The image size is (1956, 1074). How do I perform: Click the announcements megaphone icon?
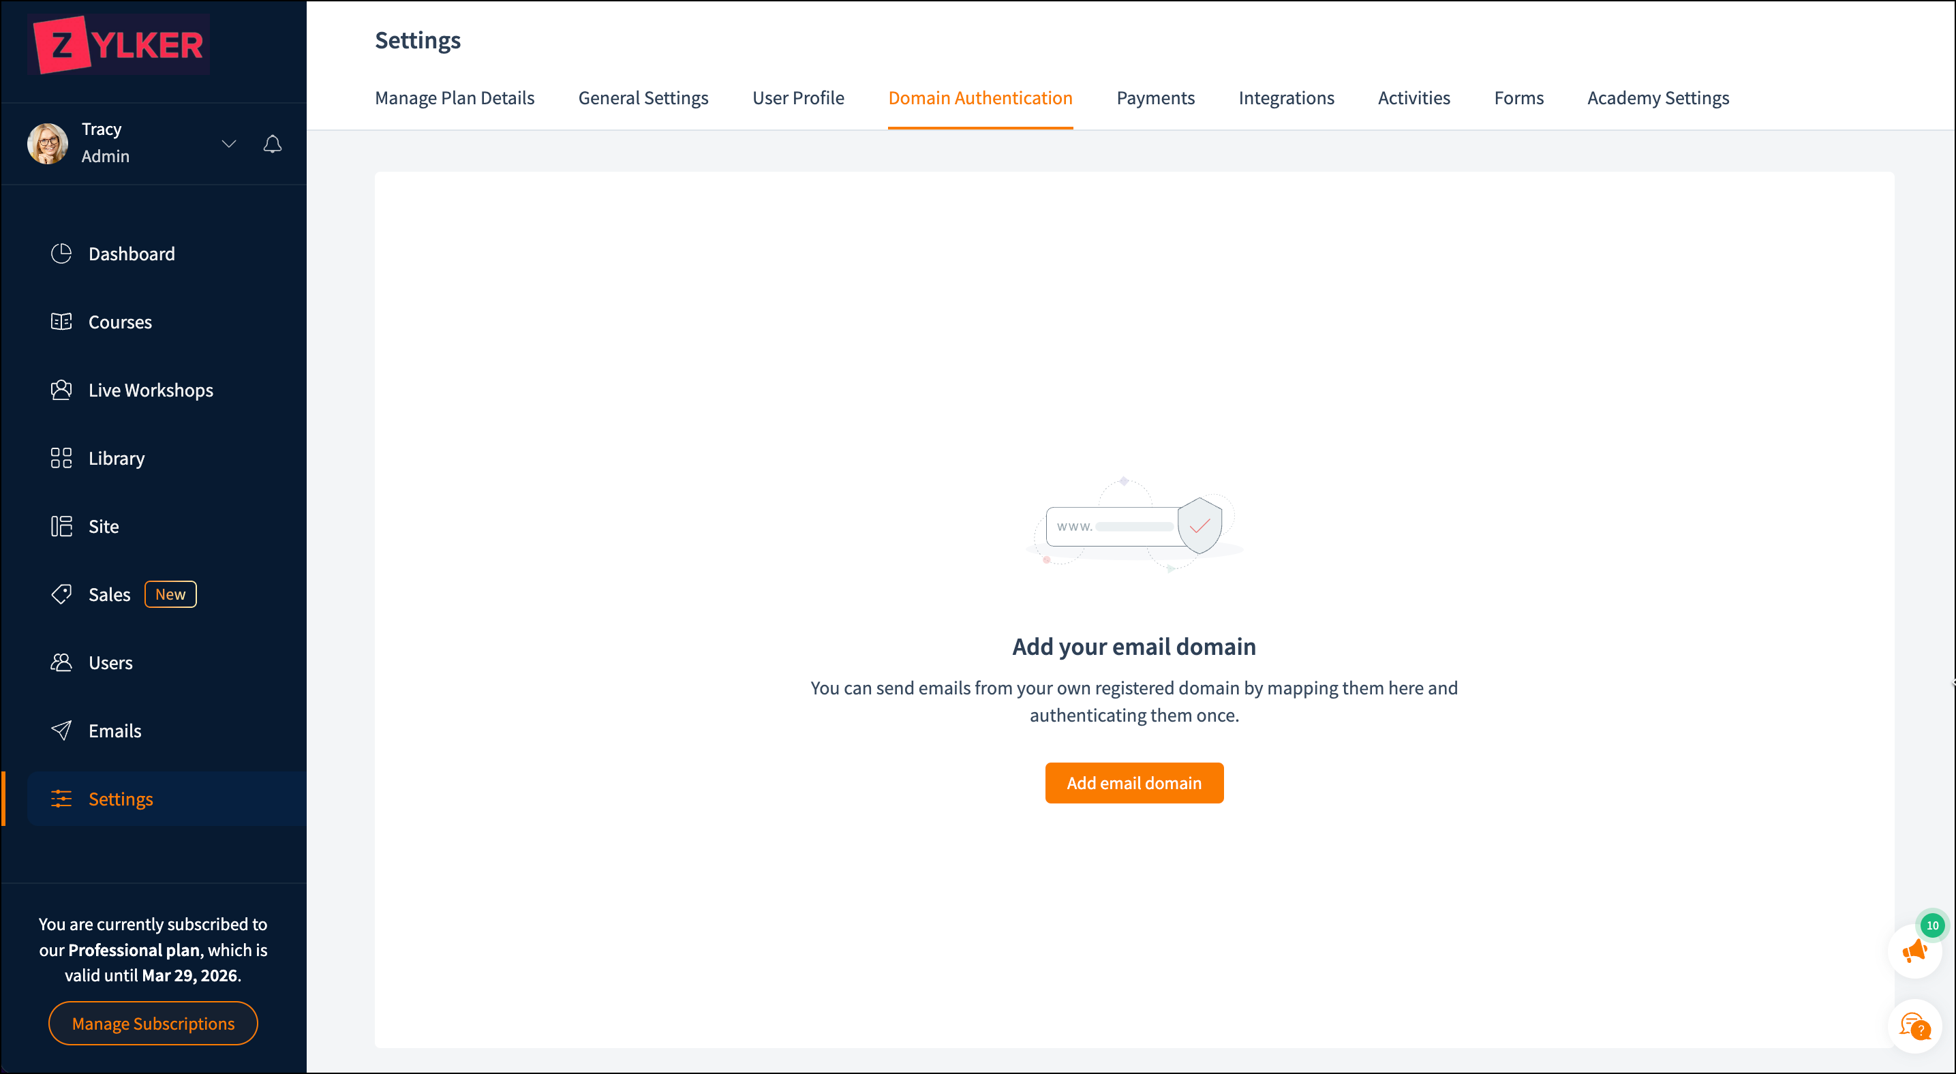coord(1914,951)
